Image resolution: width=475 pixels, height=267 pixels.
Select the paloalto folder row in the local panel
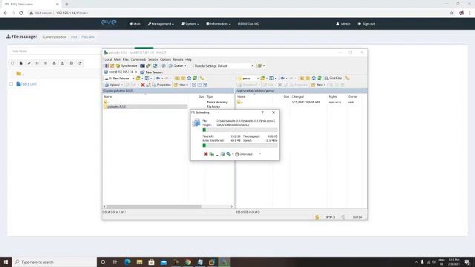pos(145,107)
